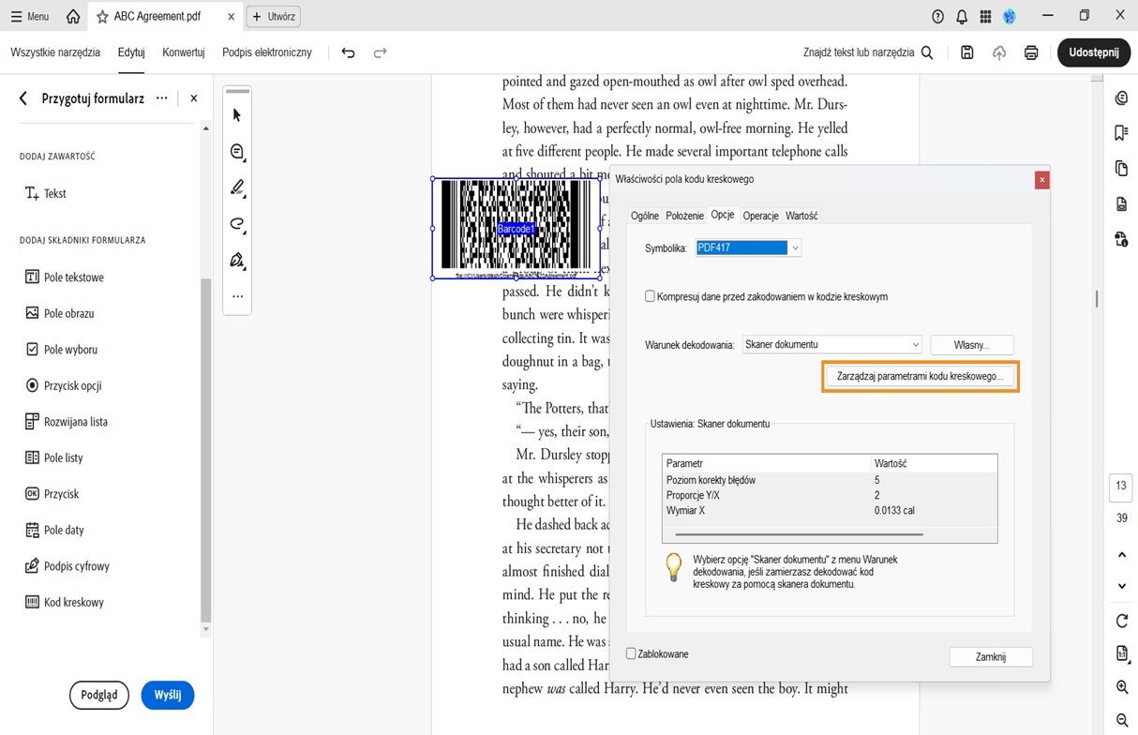Viewport: 1138px width, 735px height.
Task: Open the Przygotuj formularz more options
Action: tap(162, 97)
